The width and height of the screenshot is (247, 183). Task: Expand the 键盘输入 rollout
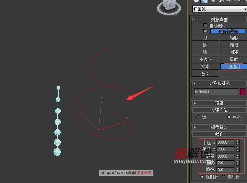219,127
